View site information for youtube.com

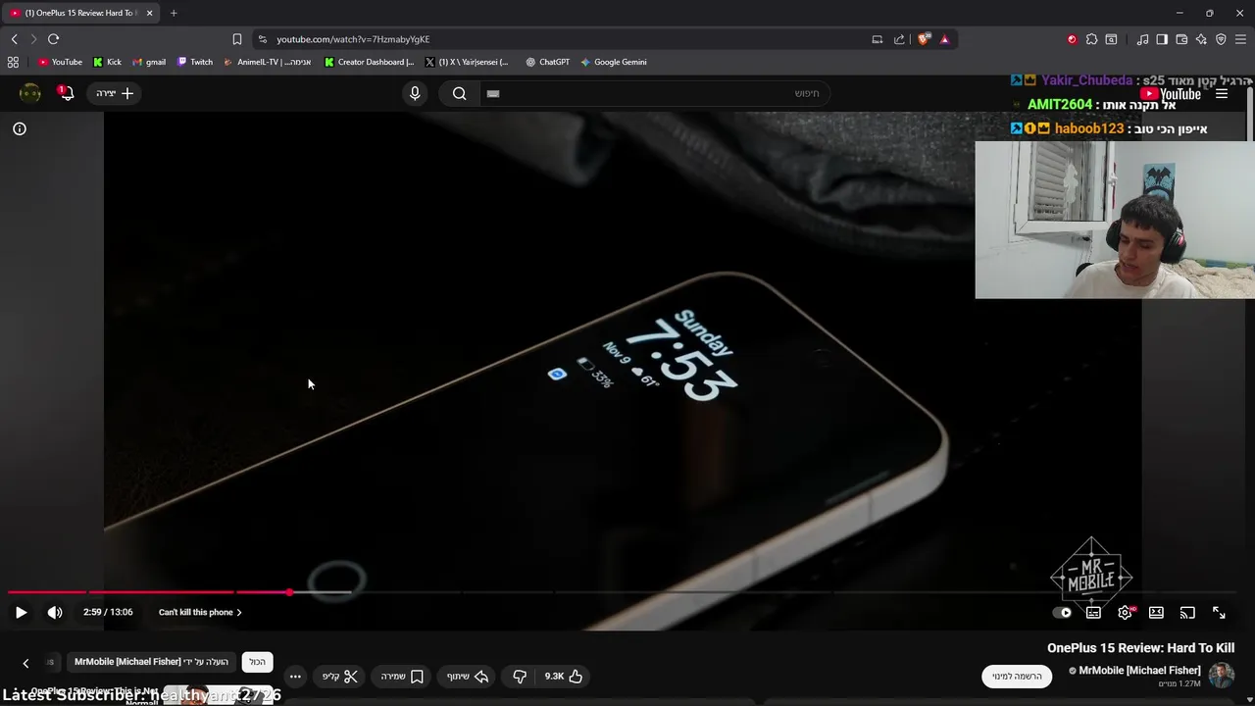[262, 39]
